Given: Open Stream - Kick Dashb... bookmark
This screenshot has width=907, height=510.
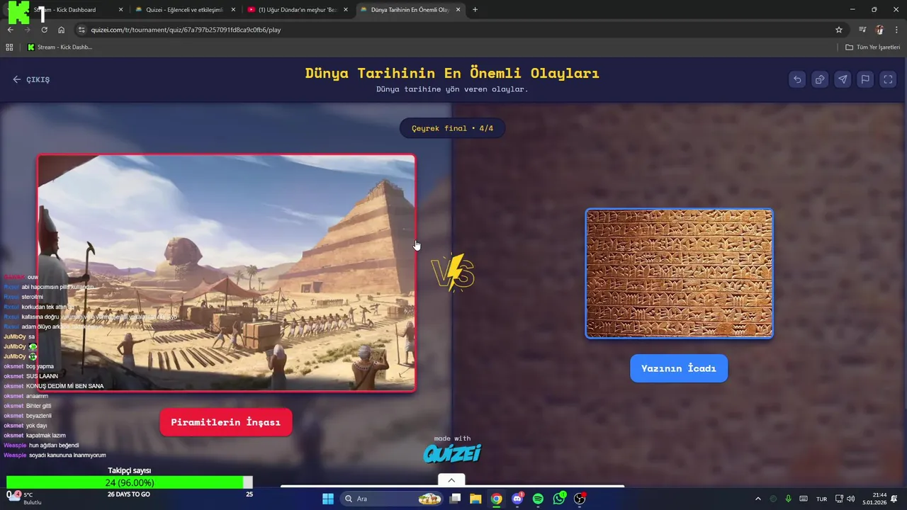Looking at the screenshot, I should pyautogui.click(x=60, y=47).
